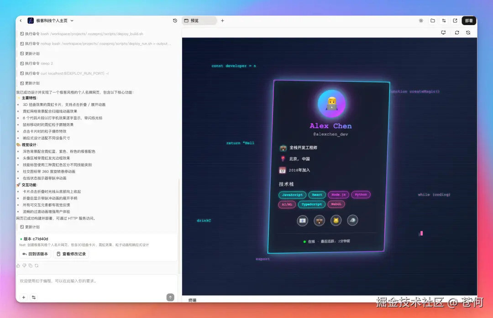Viewport: 493px width, 318px height.
Task: Click the plus attach button in chat box
Action: tap(24, 297)
